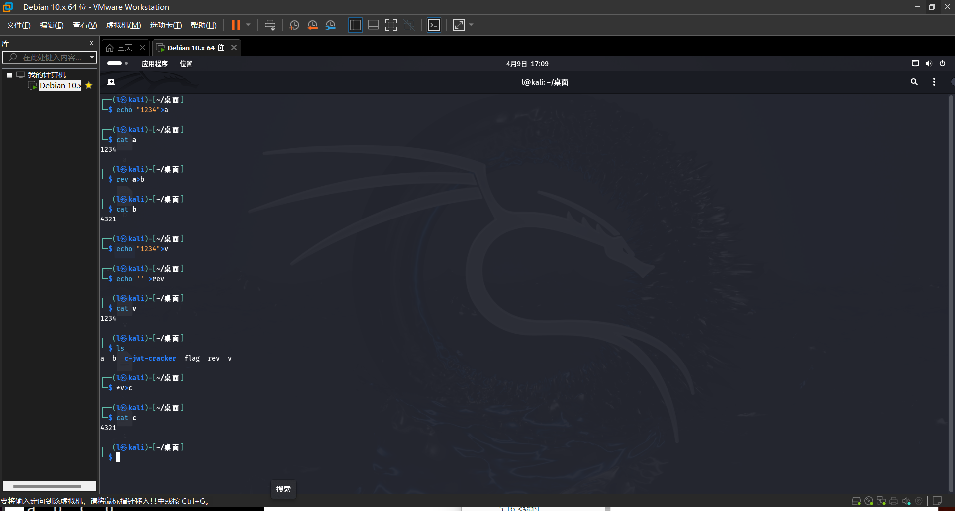The height and width of the screenshot is (511, 955).
Task: Enter full screen mode from the toolbar
Action: pos(391,25)
